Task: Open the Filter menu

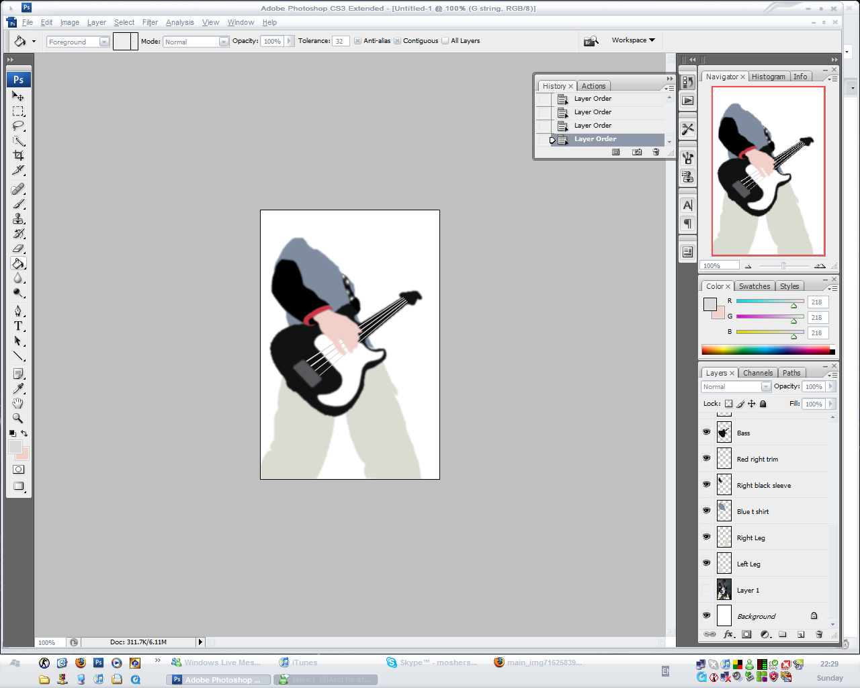Action: coord(150,22)
